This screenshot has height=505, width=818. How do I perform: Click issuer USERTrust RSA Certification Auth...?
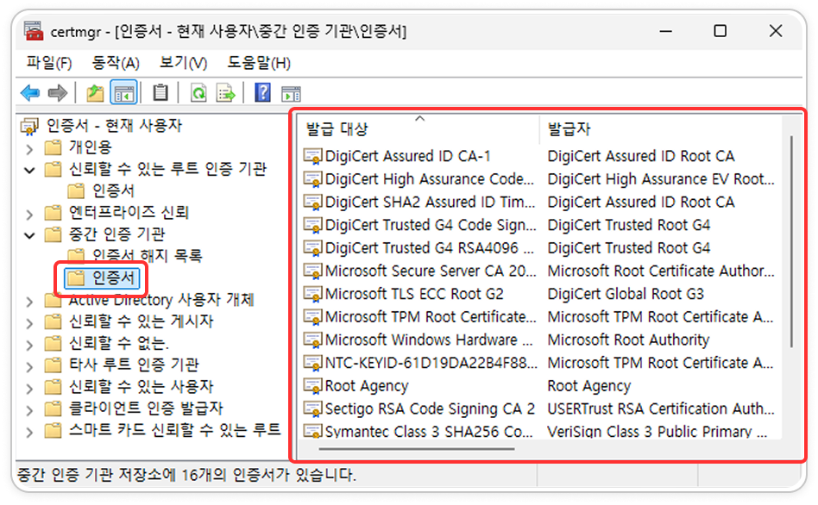tap(660, 409)
